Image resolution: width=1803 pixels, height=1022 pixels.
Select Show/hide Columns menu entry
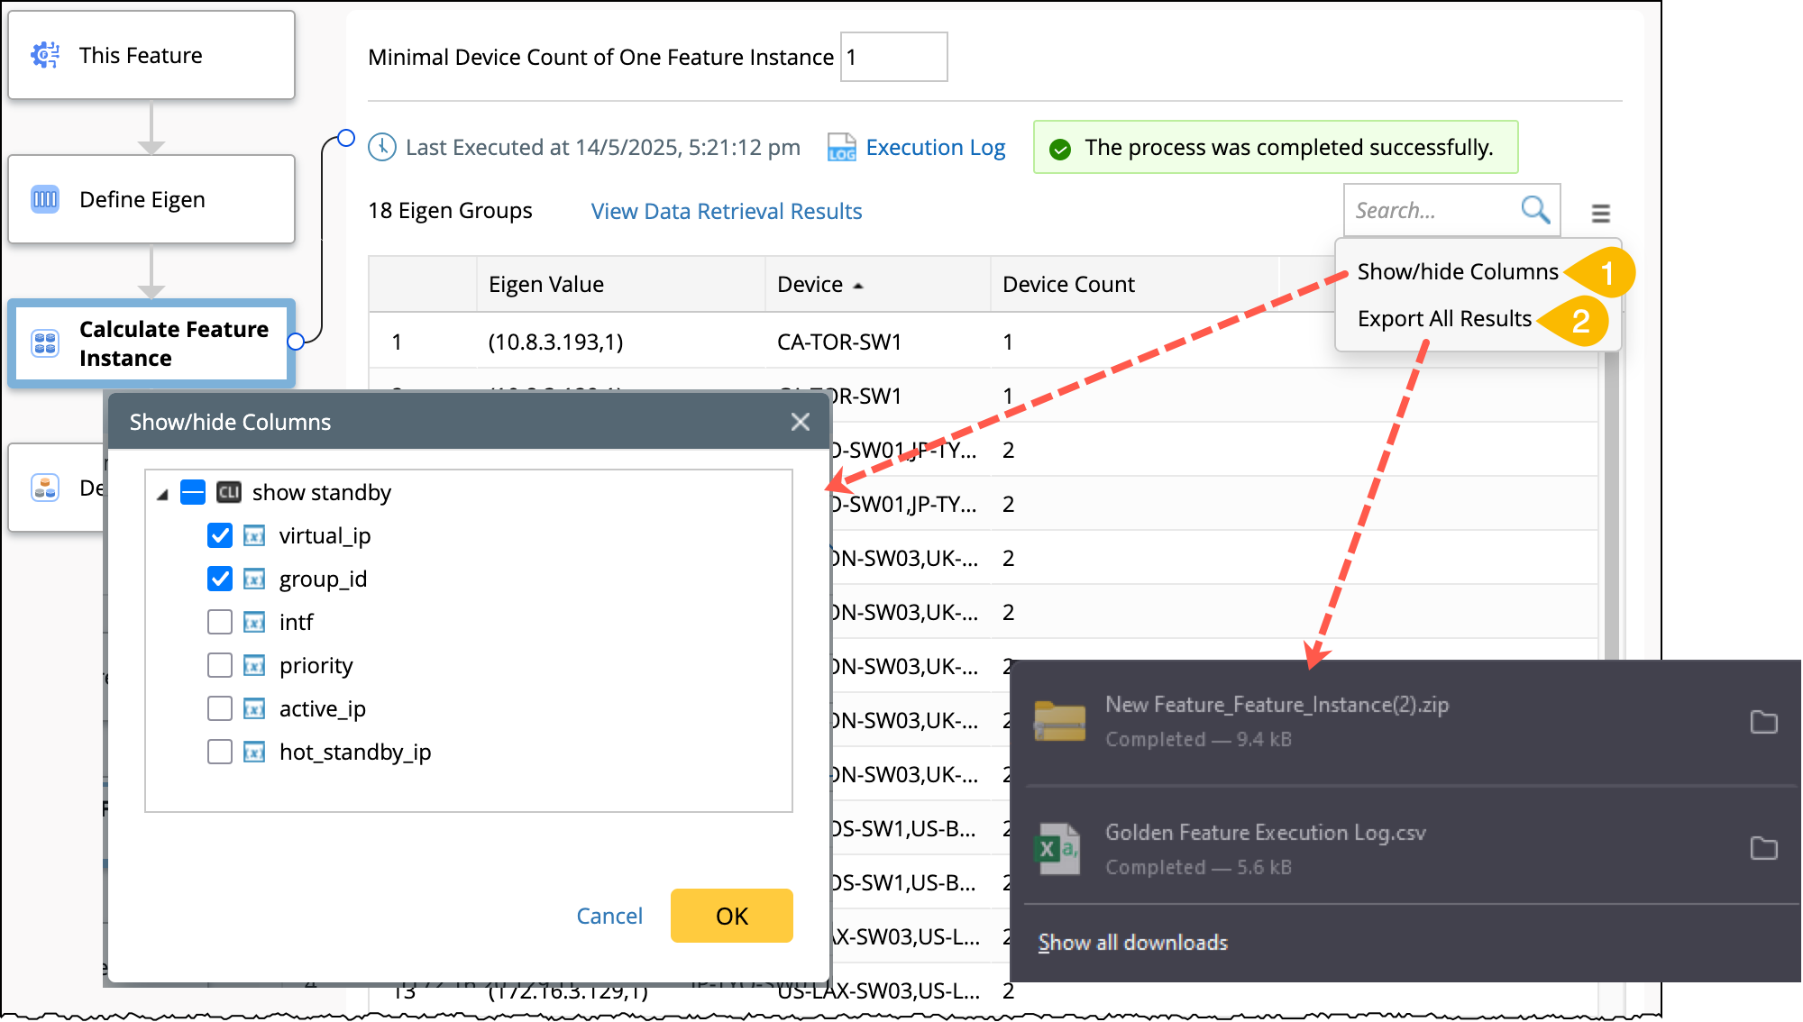pos(1457,271)
